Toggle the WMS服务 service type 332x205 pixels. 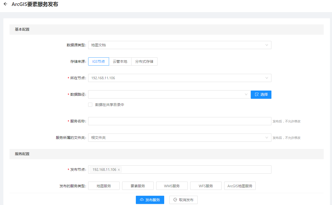pyautogui.click(x=172, y=186)
